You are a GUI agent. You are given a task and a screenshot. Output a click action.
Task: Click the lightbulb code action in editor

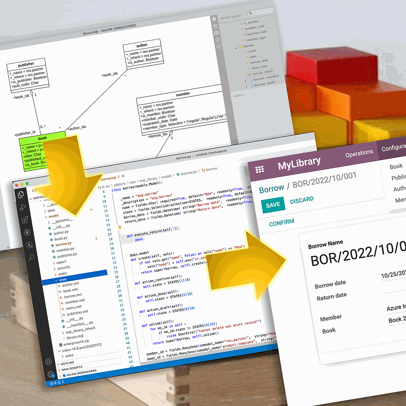tap(120, 228)
